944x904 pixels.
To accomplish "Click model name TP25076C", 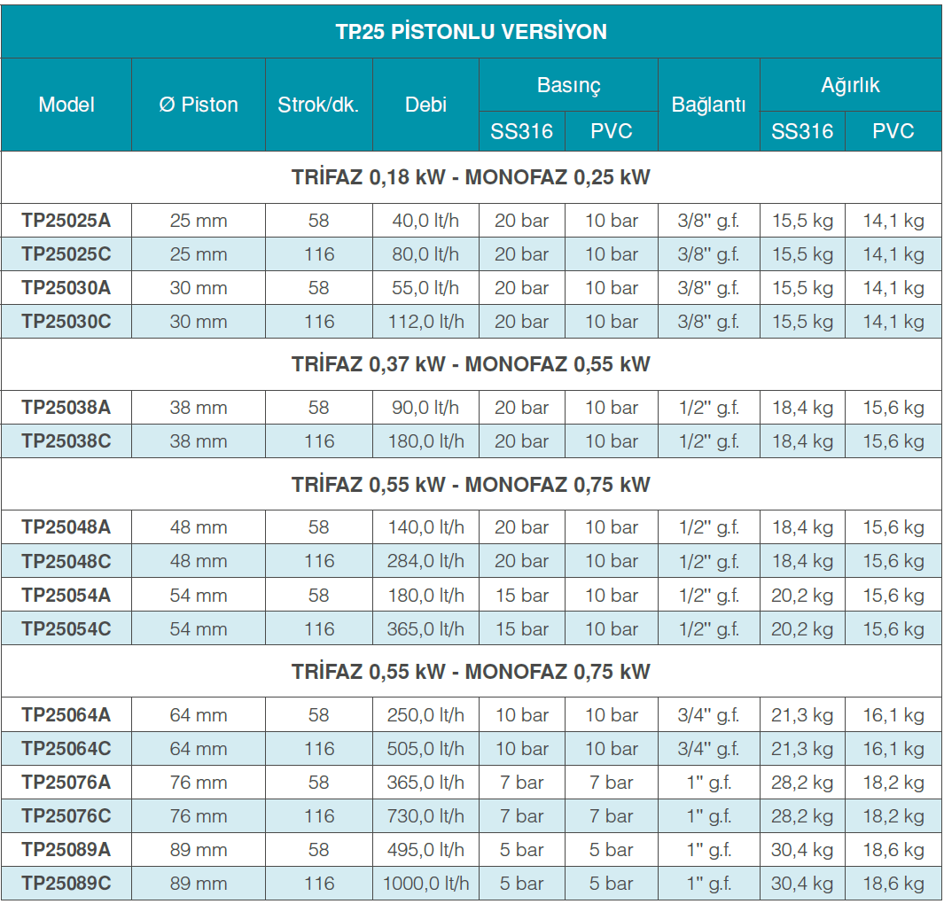I will 66,816.
